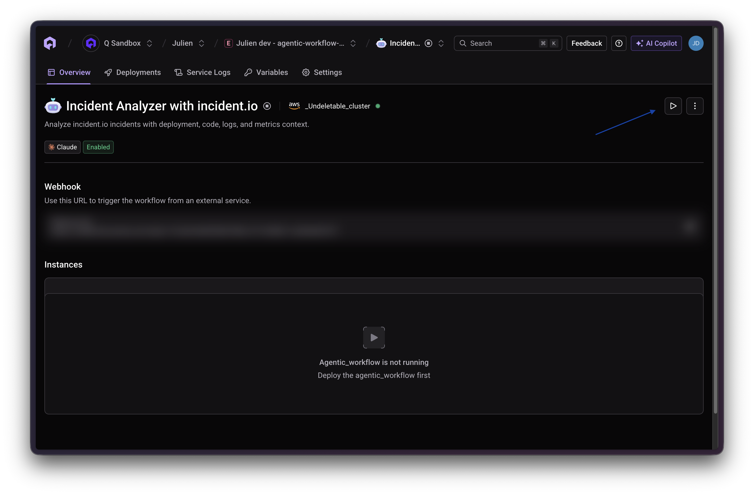754x495 pixels.
Task: Launch the AI Copilot button
Action: click(x=656, y=43)
